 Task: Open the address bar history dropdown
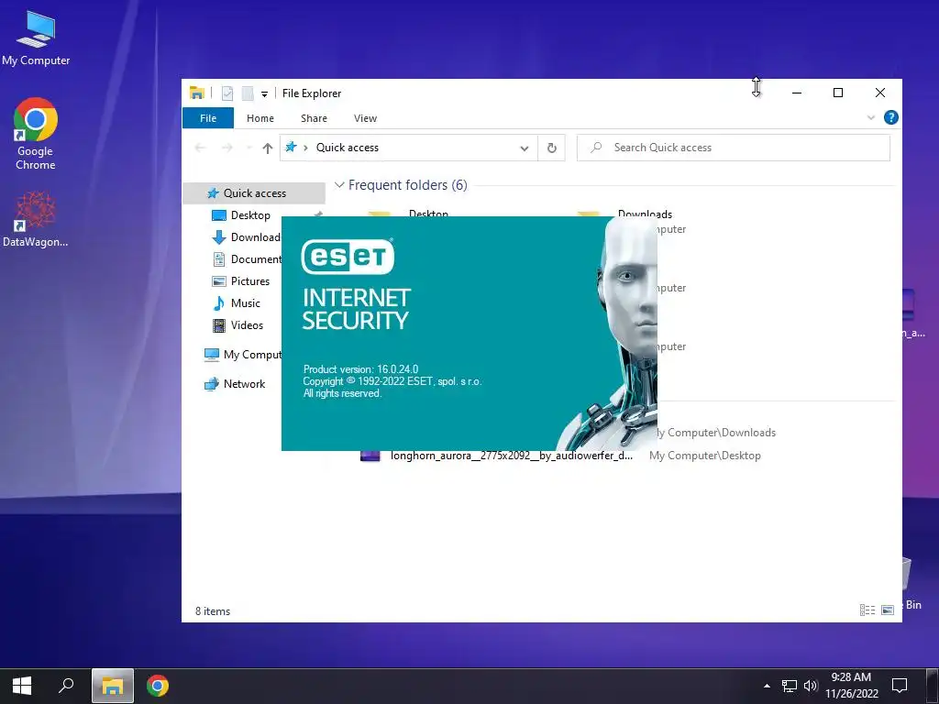click(525, 148)
